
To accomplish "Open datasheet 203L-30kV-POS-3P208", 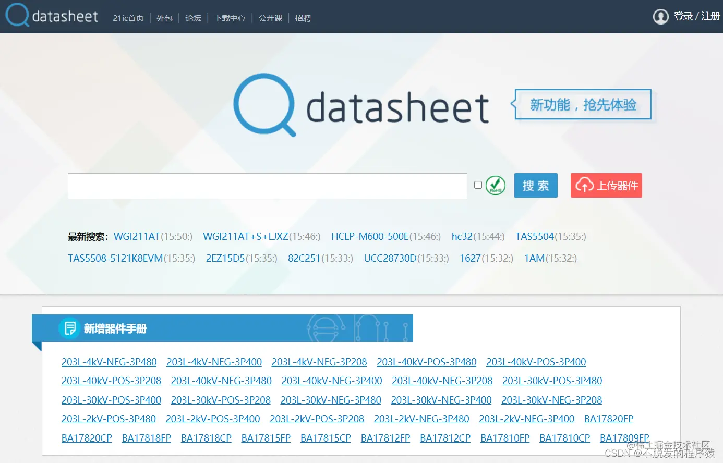I will pos(221,400).
